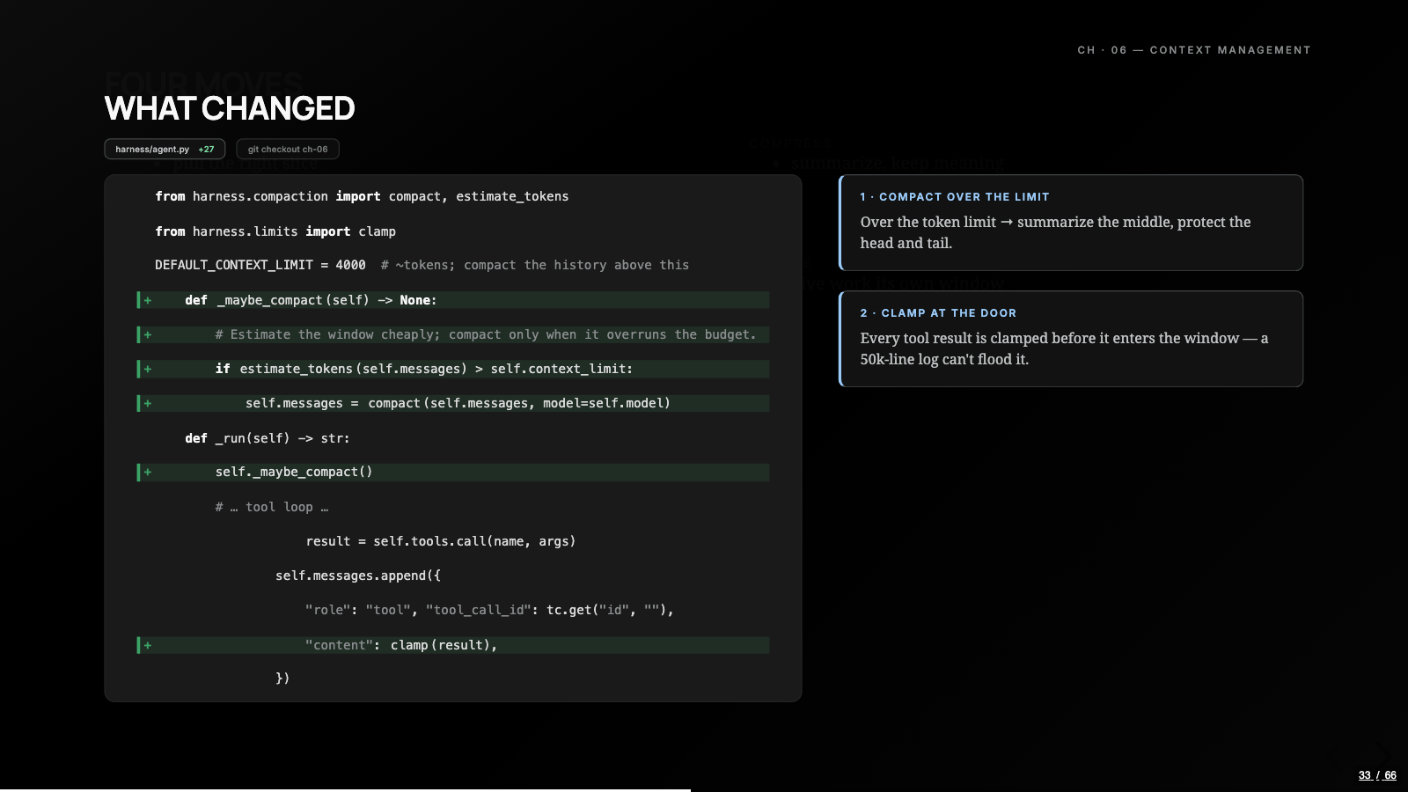The width and height of the screenshot is (1408, 792).
Task: Click the 'self._maybe_compact()' added line
Action: pyautogui.click(x=453, y=473)
